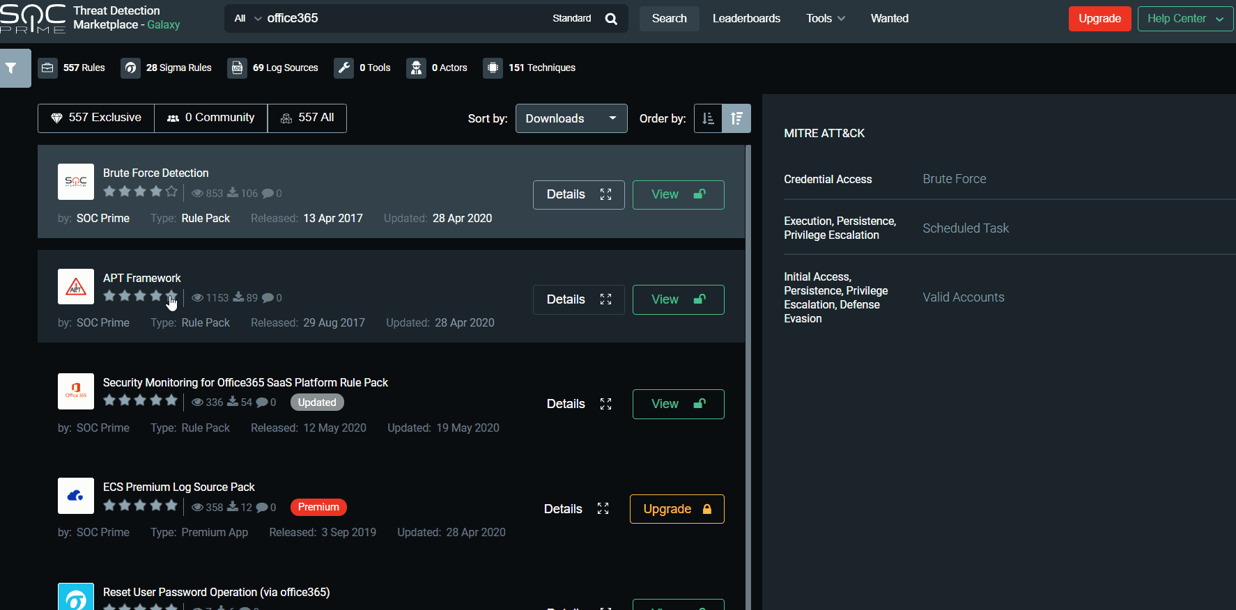Select the 0 Community tab
The image size is (1236, 610).
pos(211,118)
